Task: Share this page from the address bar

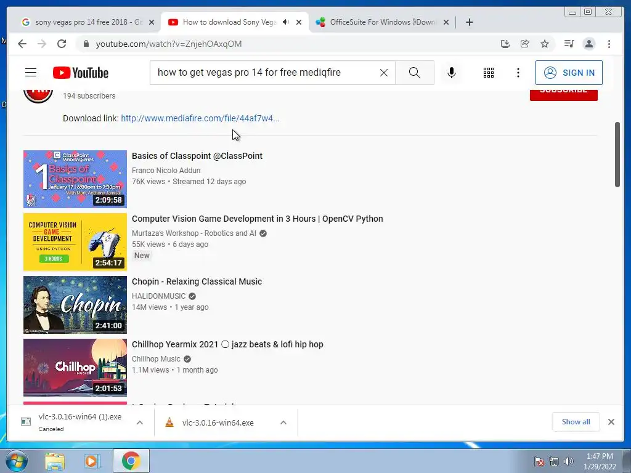Action: pos(525,44)
